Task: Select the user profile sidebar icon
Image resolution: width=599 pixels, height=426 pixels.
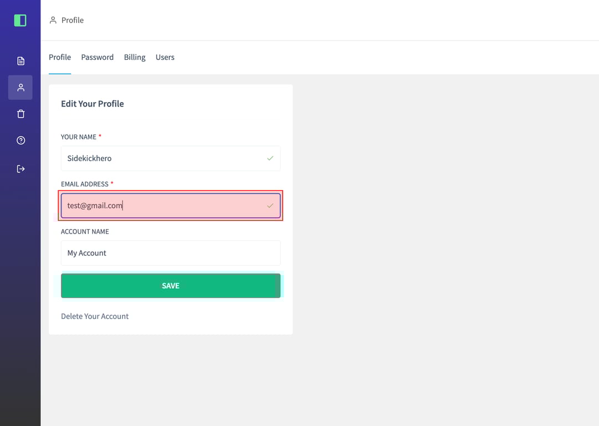Action: tap(21, 88)
